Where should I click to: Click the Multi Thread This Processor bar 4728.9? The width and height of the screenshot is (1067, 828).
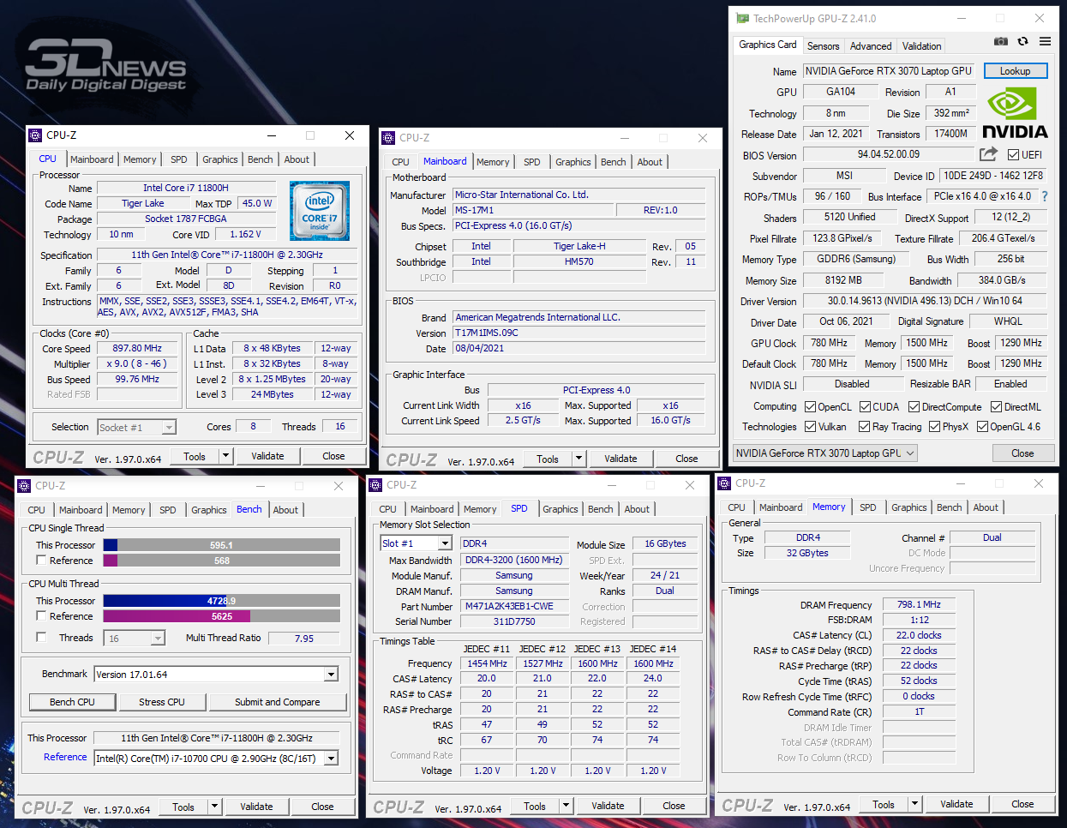coord(221,601)
